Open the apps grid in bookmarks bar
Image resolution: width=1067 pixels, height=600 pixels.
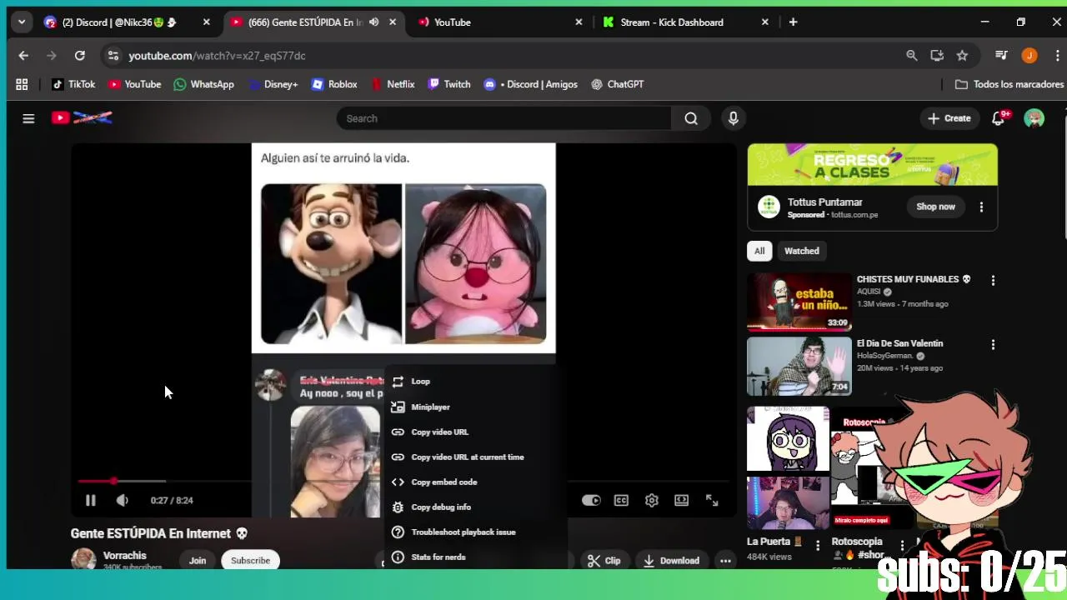[22, 84]
